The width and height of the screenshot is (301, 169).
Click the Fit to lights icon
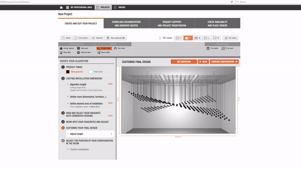[x=208, y=49]
